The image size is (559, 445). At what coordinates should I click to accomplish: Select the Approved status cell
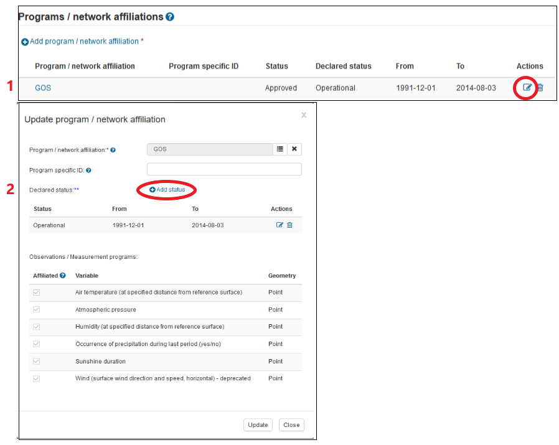tap(281, 88)
